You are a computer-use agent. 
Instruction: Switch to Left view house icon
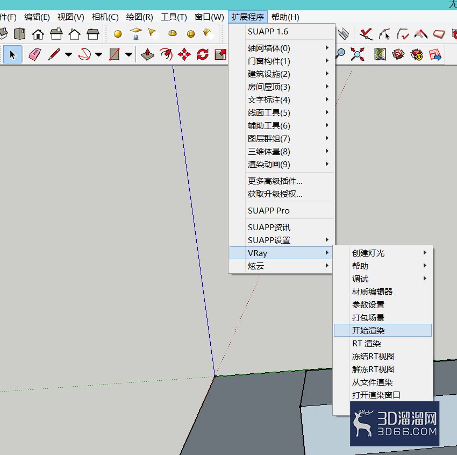click(x=93, y=34)
